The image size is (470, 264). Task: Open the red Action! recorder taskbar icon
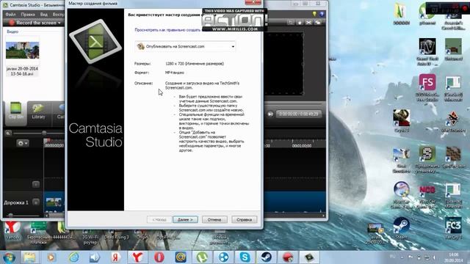pyautogui.click(x=288, y=257)
